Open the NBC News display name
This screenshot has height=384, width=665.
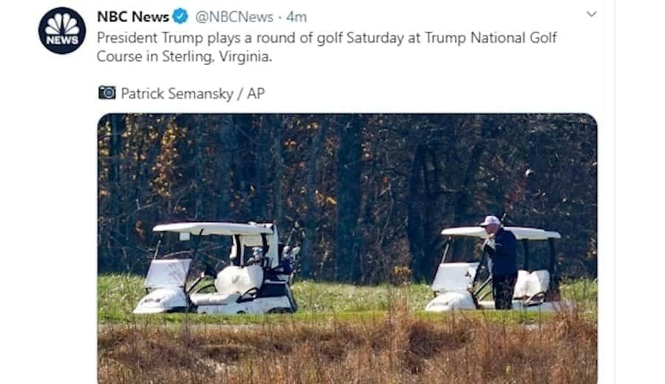coord(132,16)
